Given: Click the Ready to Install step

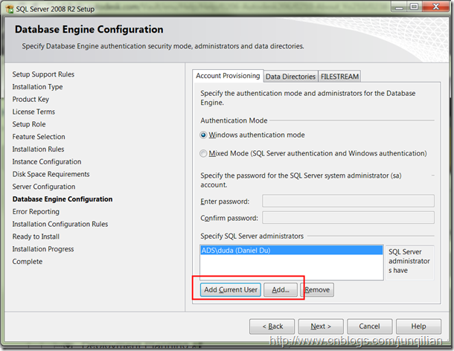Looking at the screenshot, I should (36, 236).
